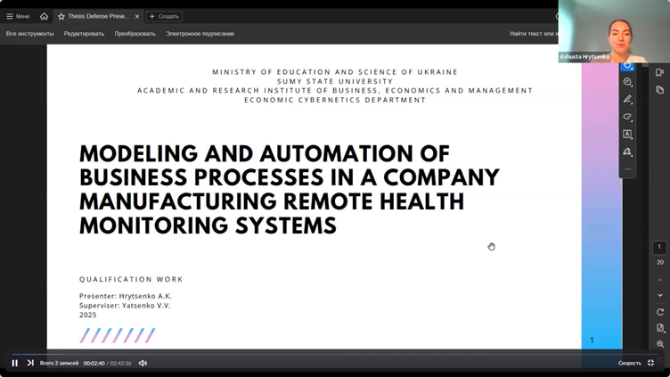
Task: Click 'Presenter: Hrytsenko A.K.' text
Action: pos(126,296)
